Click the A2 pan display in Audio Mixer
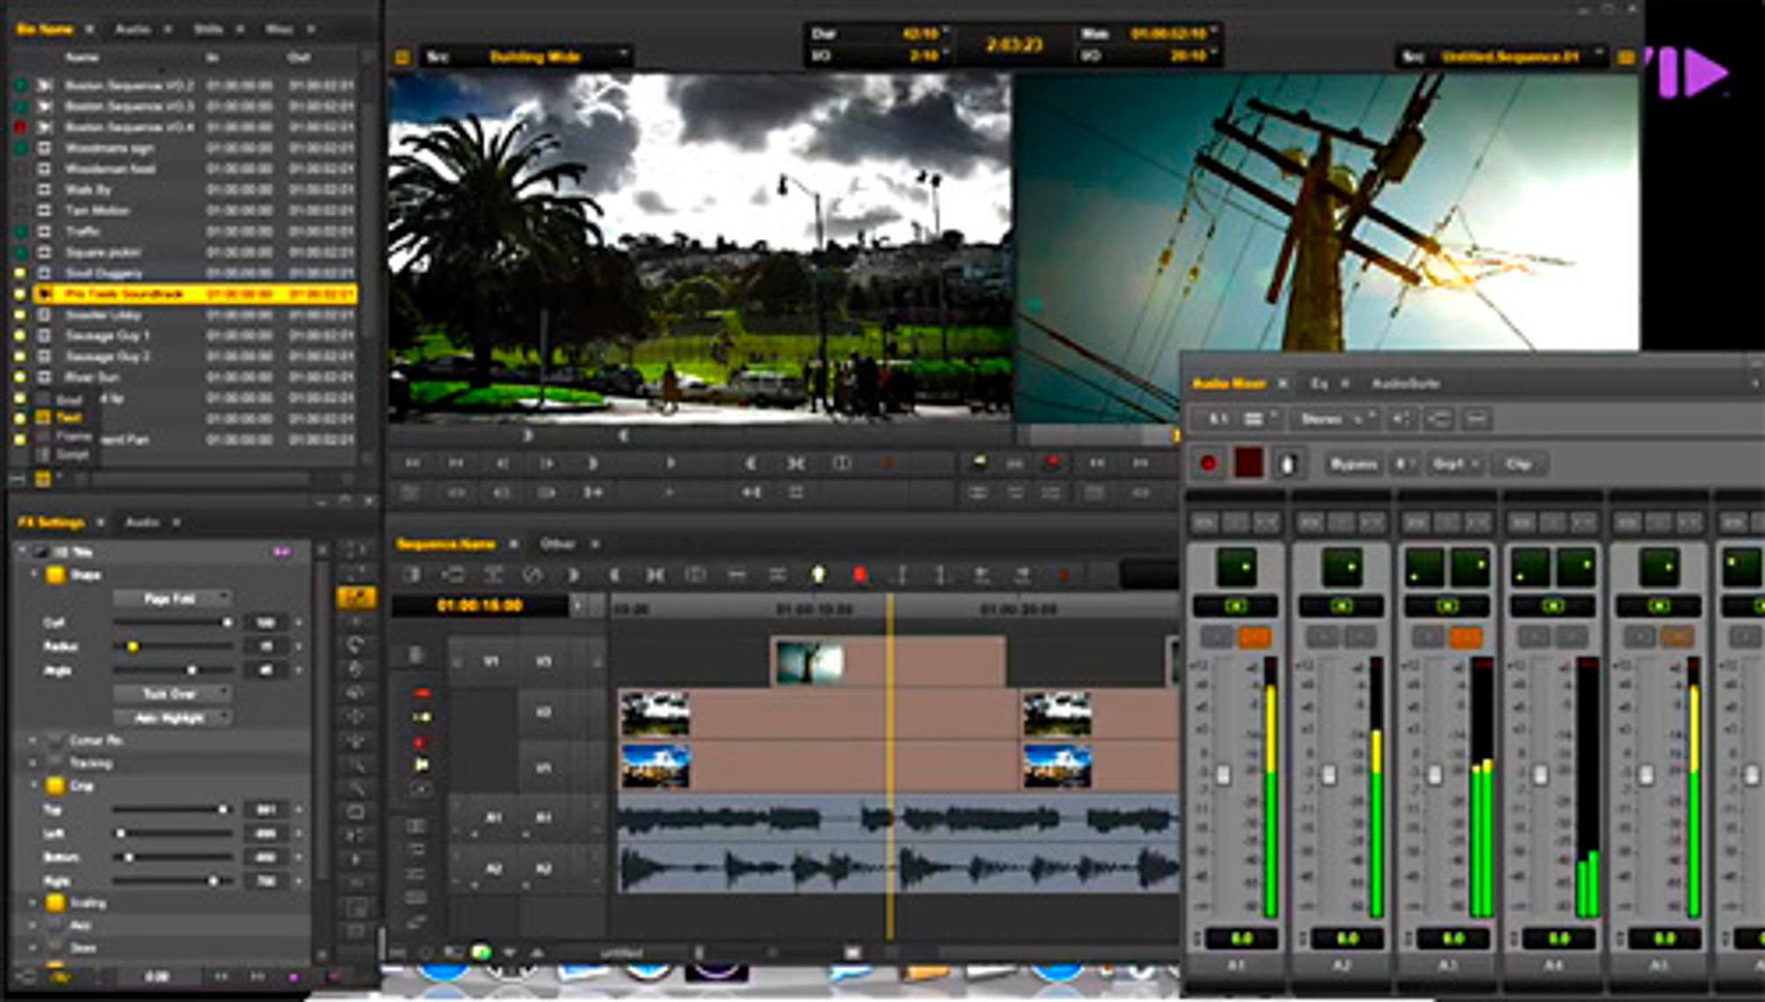This screenshot has width=1765, height=1002. (1341, 568)
